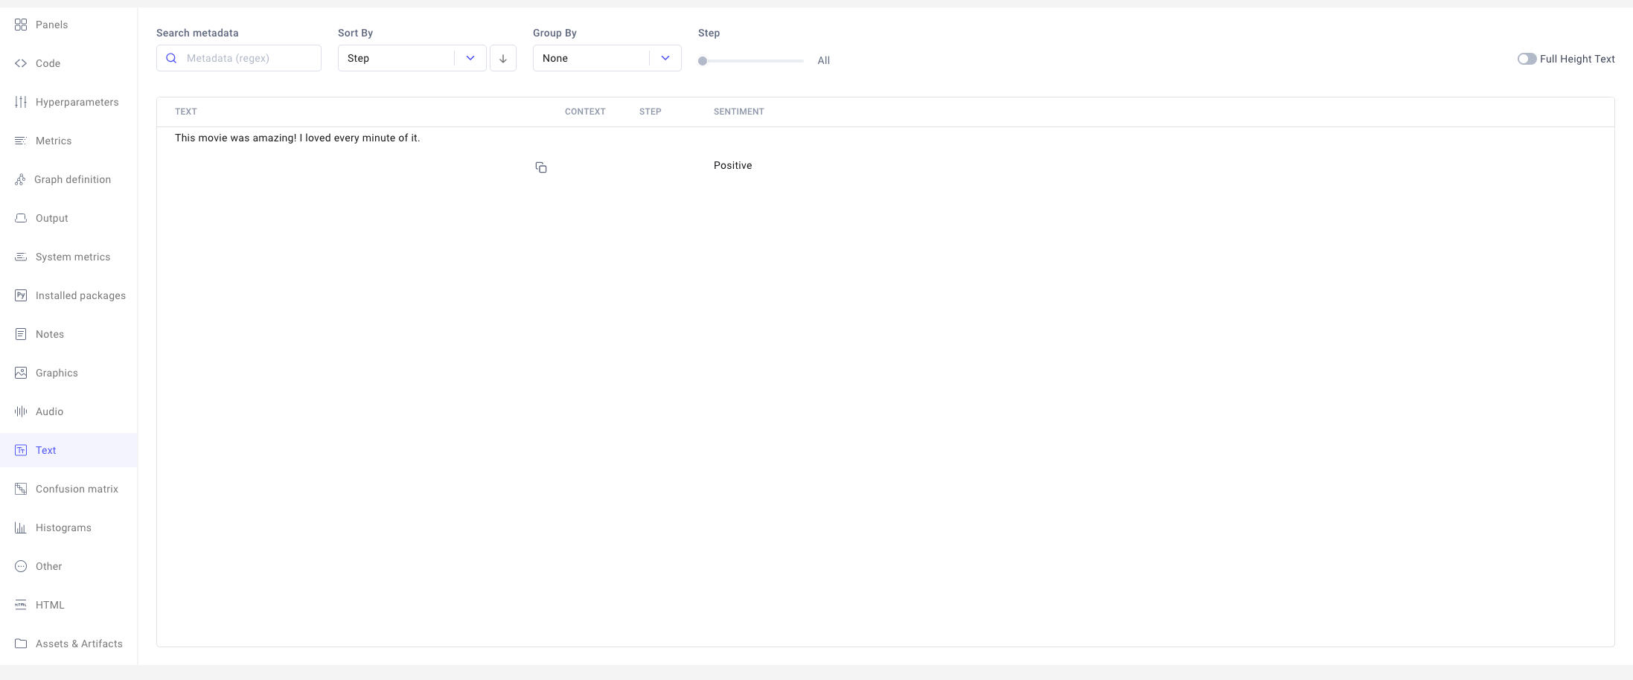Click the search icon in Search metadata
The height and width of the screenshot is (680, 1633).
coord(172,57)
